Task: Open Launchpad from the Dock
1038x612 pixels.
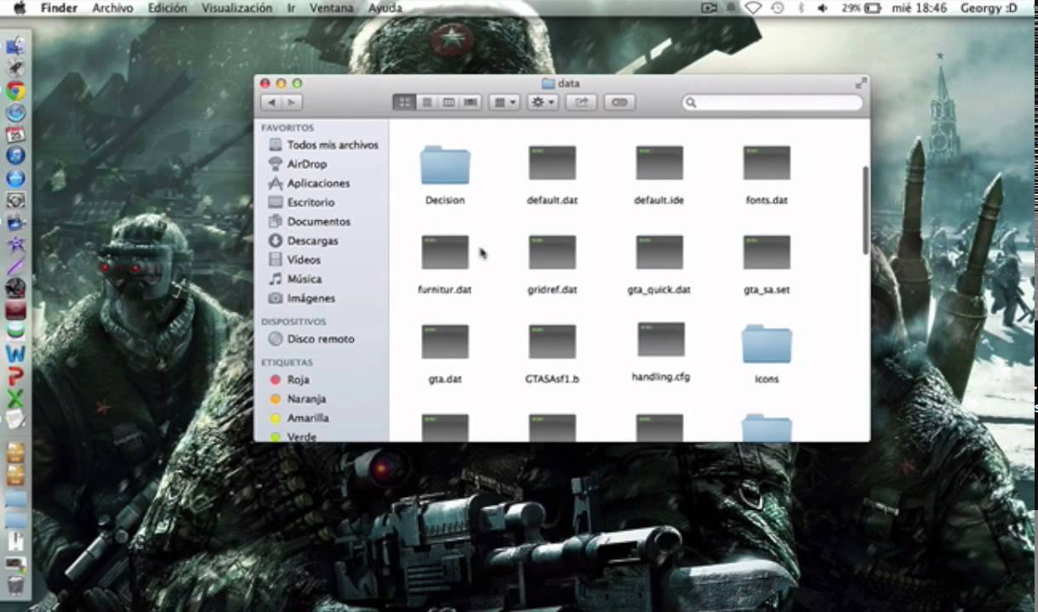Action: 15,69
